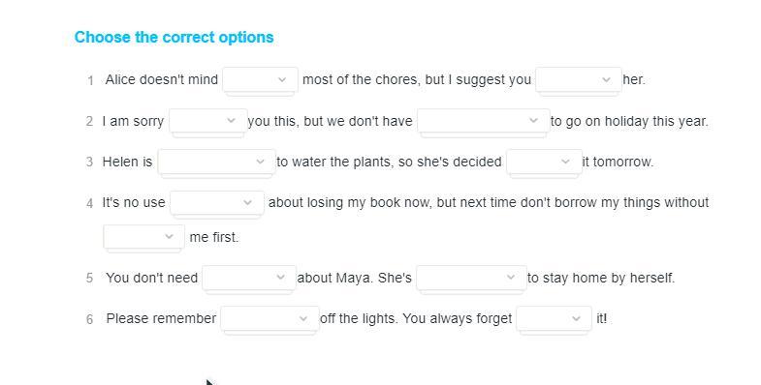Open dropdown after "Alice doesn't mind"

[x=260, y=79]
